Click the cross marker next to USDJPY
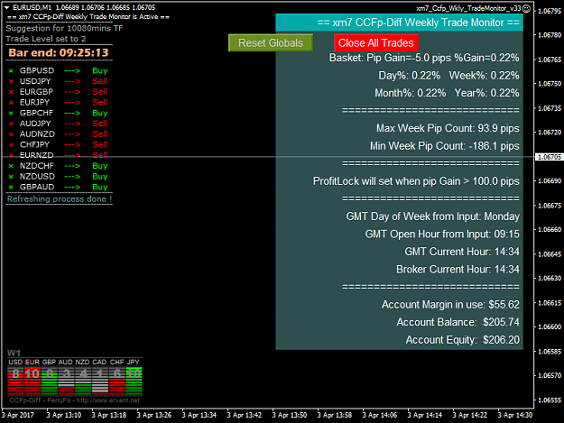The image size is (564, 423). point(11,81)
